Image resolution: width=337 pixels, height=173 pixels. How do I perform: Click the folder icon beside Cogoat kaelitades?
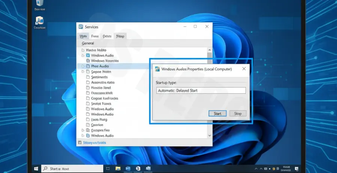(x=88, y=98)
